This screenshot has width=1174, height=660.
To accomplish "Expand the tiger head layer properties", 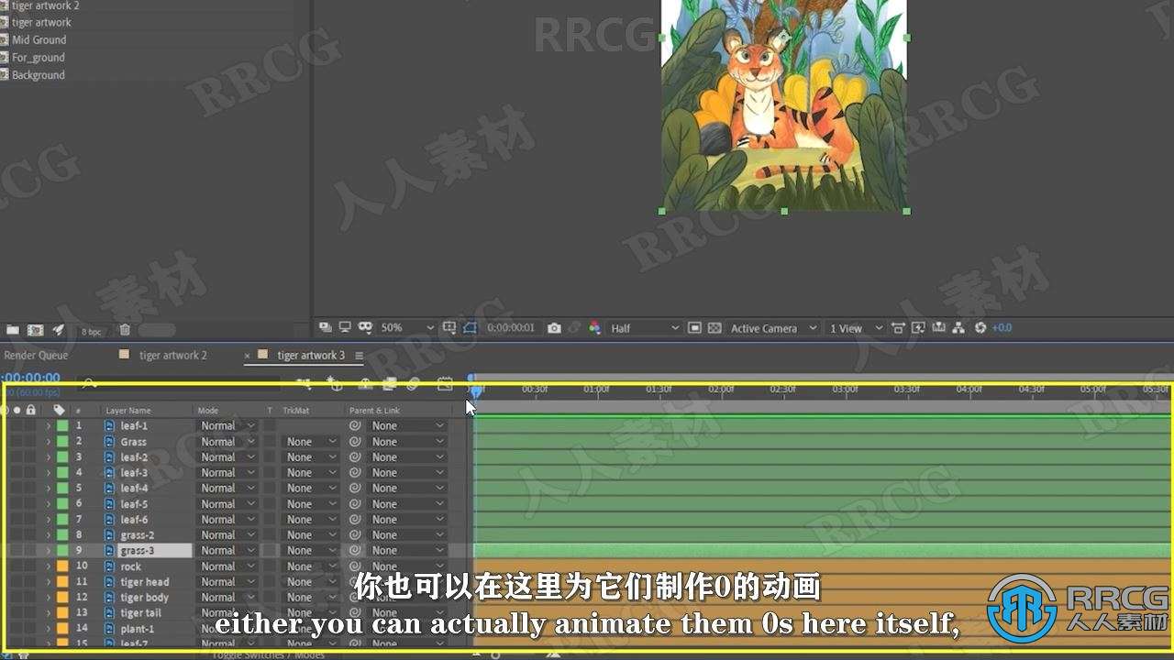I will (48, 581).
